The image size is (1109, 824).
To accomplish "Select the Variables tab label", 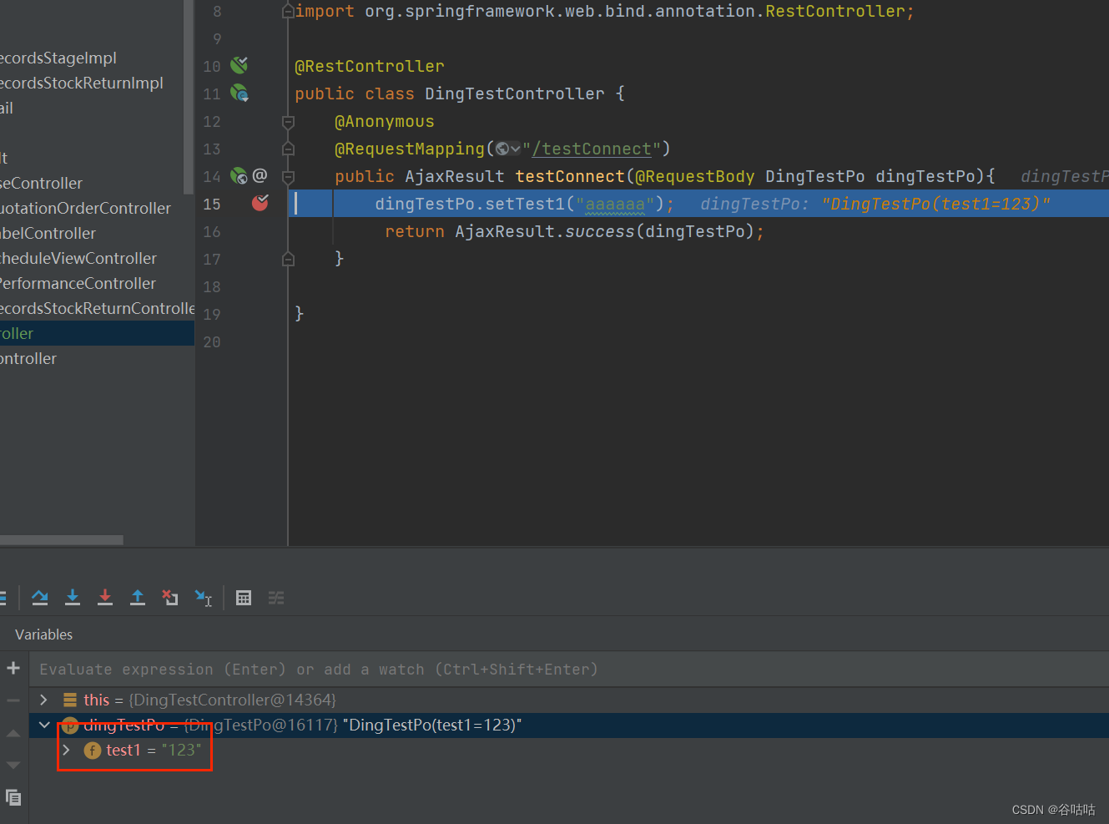I will pos(43,634).
